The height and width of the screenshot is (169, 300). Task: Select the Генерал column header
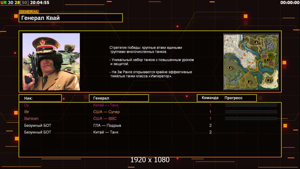point(119,98)
